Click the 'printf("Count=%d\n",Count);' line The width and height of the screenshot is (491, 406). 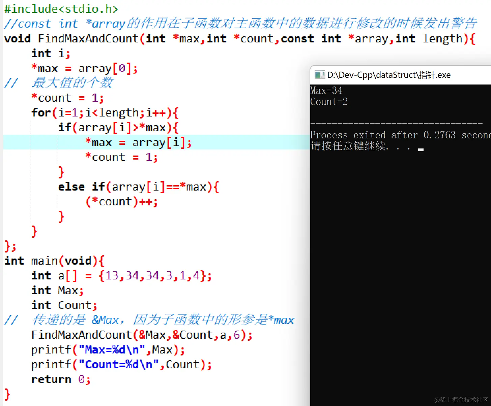tap(121, 365)
